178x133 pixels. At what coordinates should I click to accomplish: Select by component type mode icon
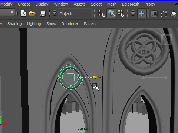pos(121,13)
